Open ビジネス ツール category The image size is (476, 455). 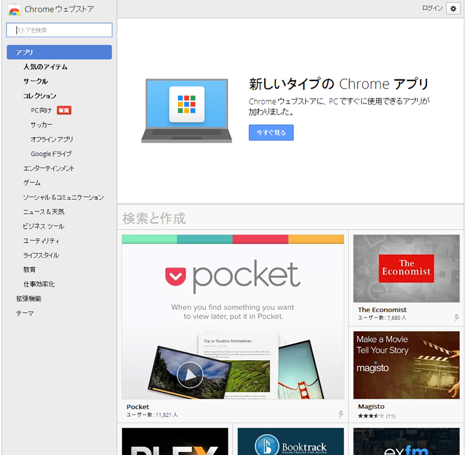pyautogui.click(x=44, y=226)
